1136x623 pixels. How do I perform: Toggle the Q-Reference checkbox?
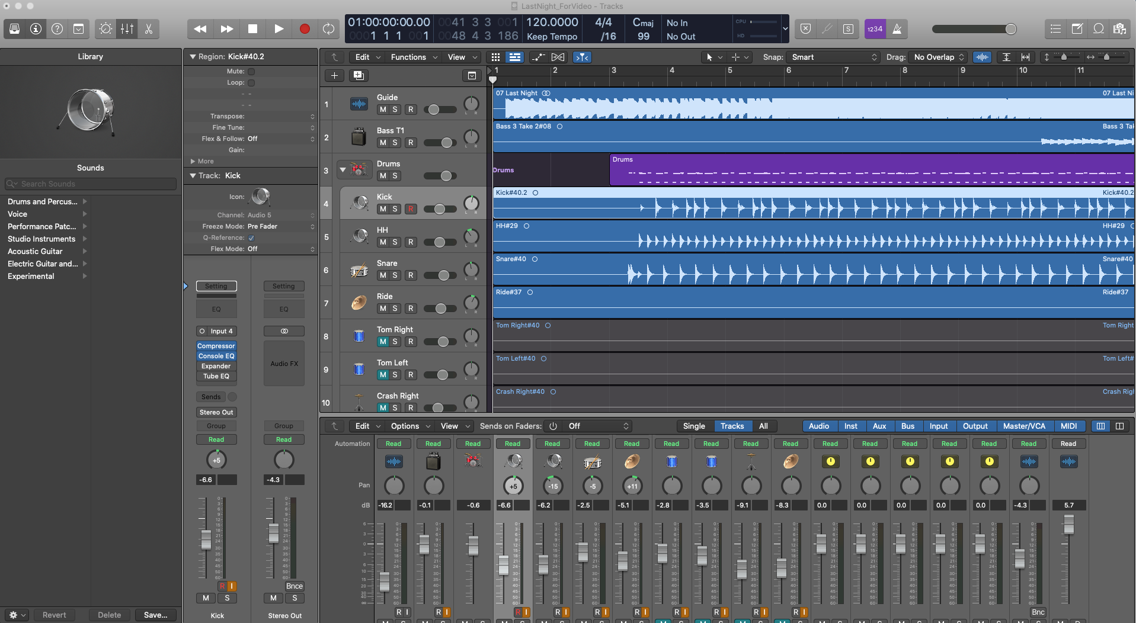click(x=251, y=237)
